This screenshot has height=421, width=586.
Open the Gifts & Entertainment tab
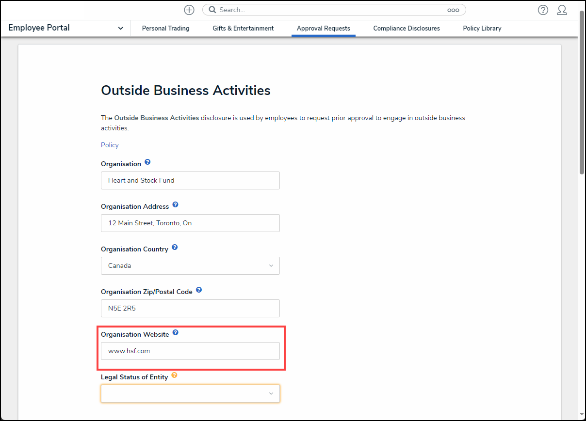tap(243, 28)
